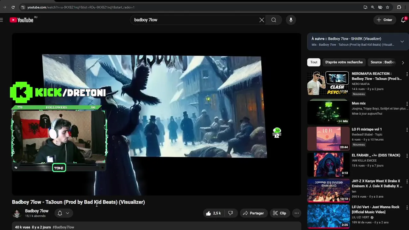
Task: Clear the search box text
Action: pos(262,20)
